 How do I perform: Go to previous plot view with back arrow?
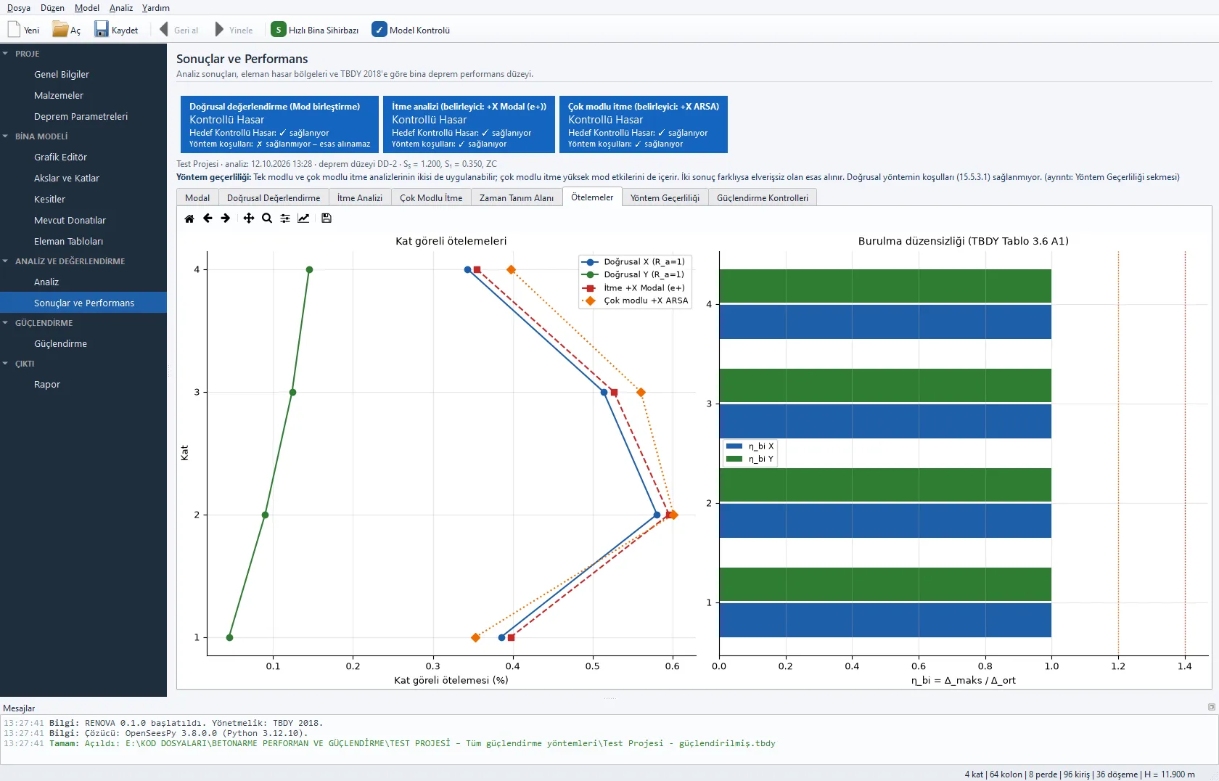pos(208,218)
